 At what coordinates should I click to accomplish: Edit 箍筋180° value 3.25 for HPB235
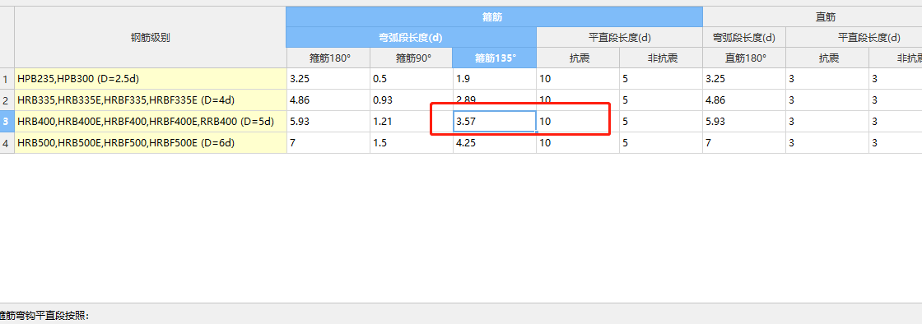[x=328, y=79]
